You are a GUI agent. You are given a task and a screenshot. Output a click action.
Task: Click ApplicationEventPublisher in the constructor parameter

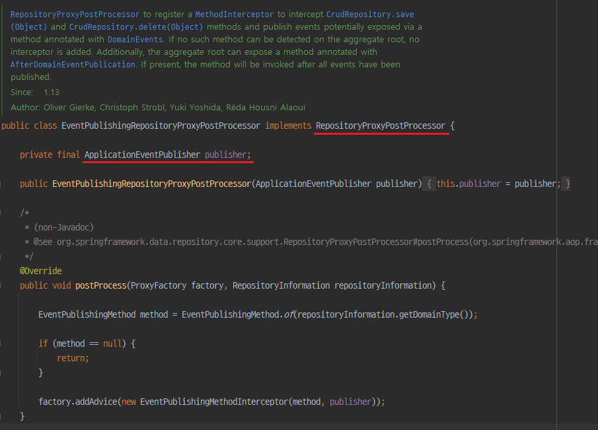click(313, 184)
